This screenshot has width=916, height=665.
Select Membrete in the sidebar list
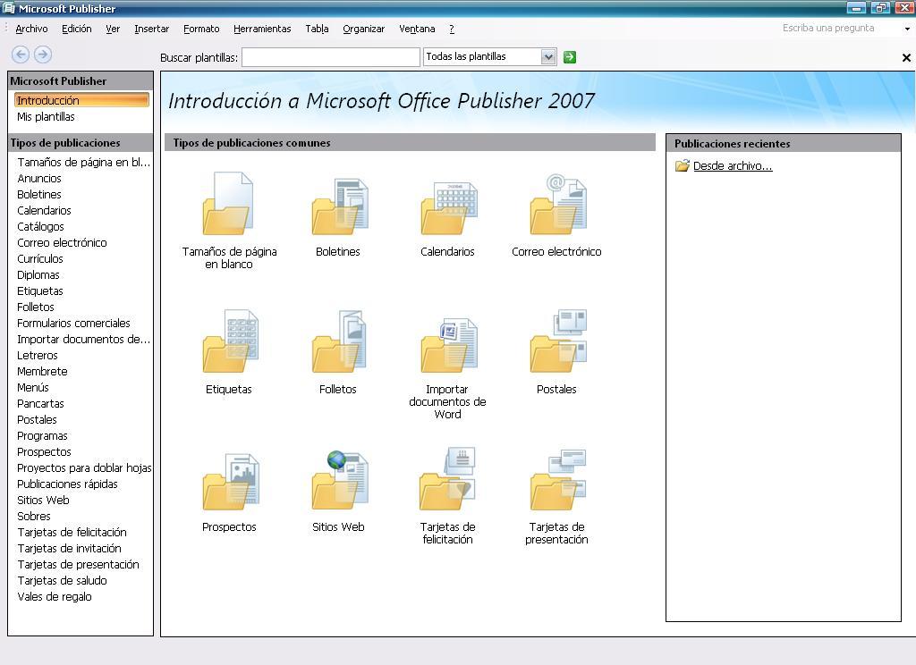click(42, 371)
